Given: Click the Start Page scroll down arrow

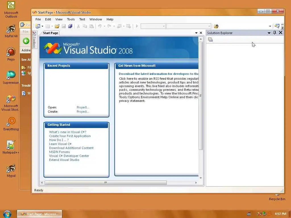Looking at the screenshot, I should coord(201,178).
